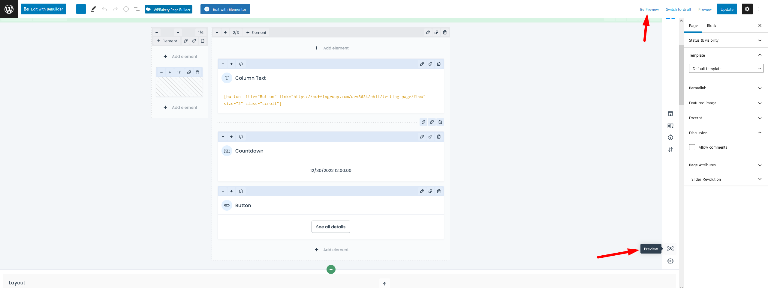Open the Details info icon
This screenshot has height=288, width=768.
pos(126,9)
